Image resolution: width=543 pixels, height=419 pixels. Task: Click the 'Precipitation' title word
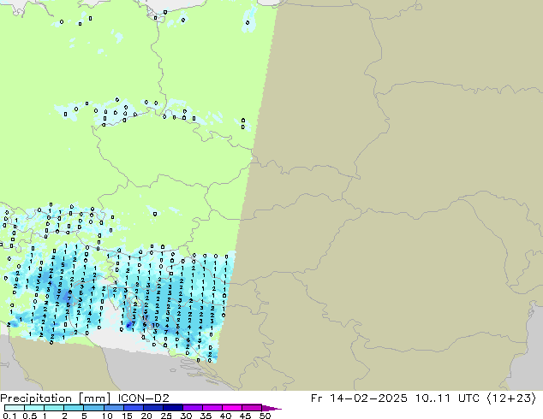[x=36, y=398]
